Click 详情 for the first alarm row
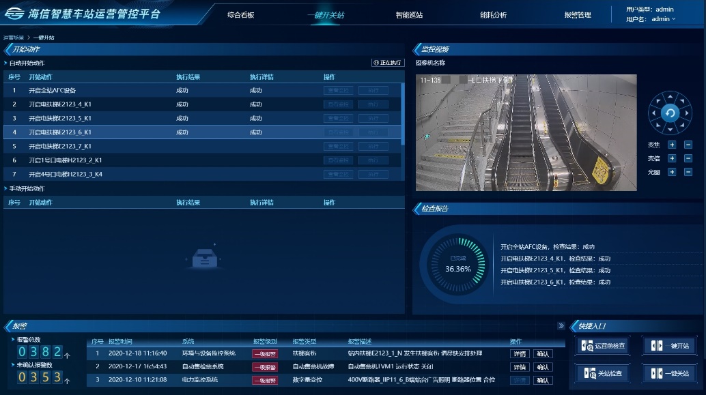Screen dimensions: 706x395 tap(520, 353)
